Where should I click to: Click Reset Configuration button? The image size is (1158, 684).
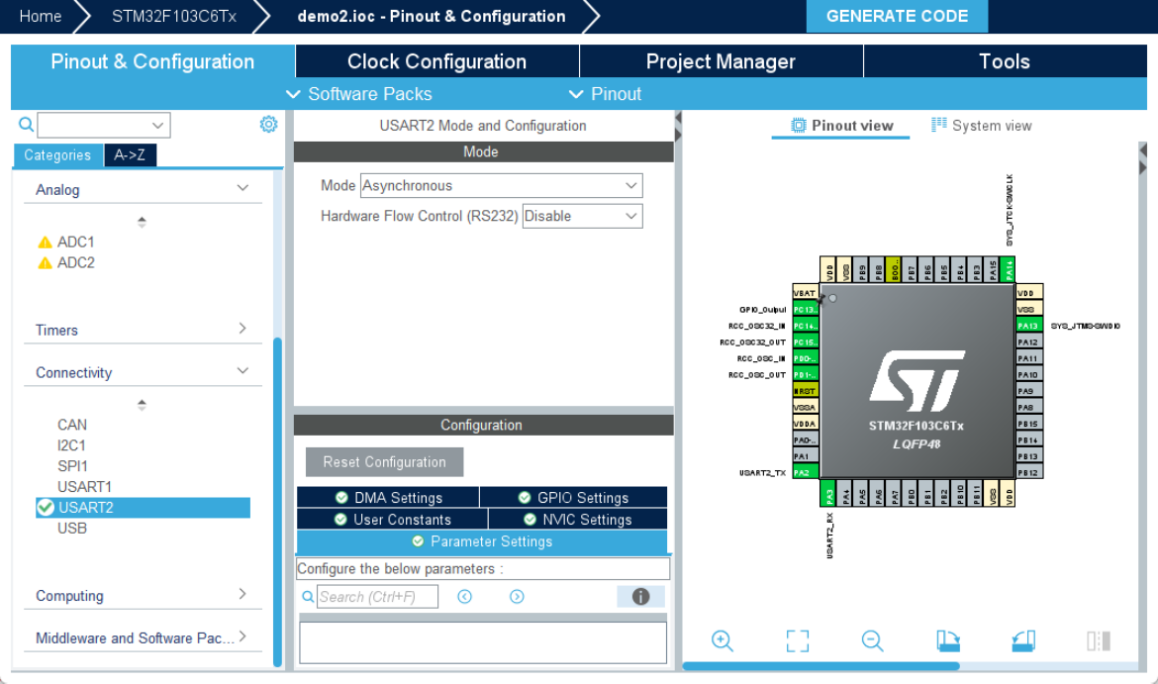[x=385, y=461]
